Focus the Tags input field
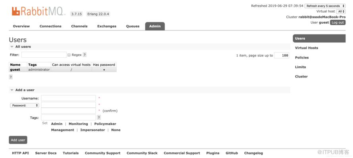Image resolution: width=353 pixels, height=158 pixels. [69, 117]
